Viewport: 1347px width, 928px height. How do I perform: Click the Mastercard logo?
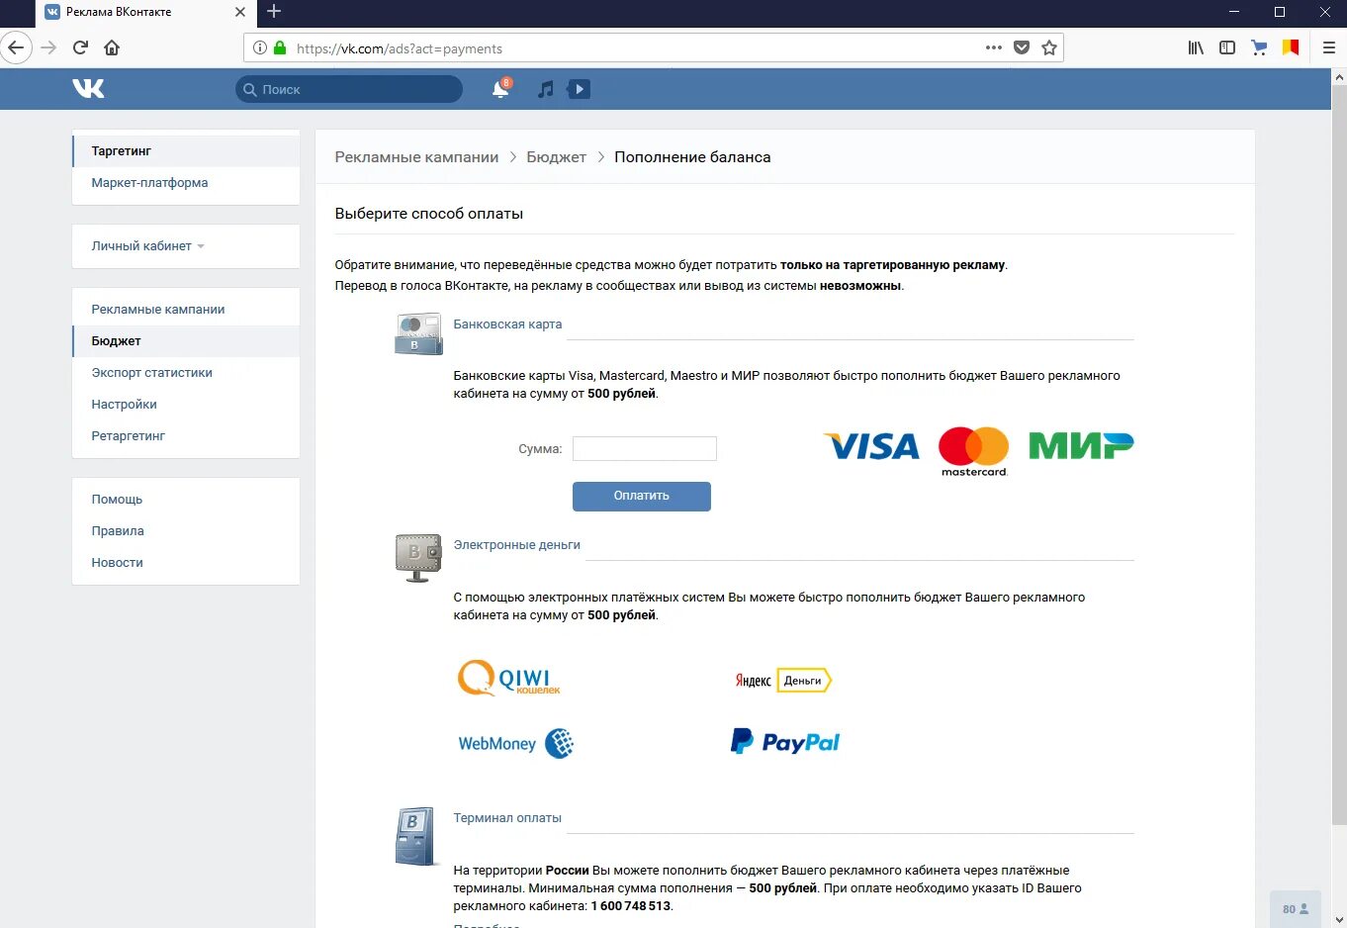(974, 451)
